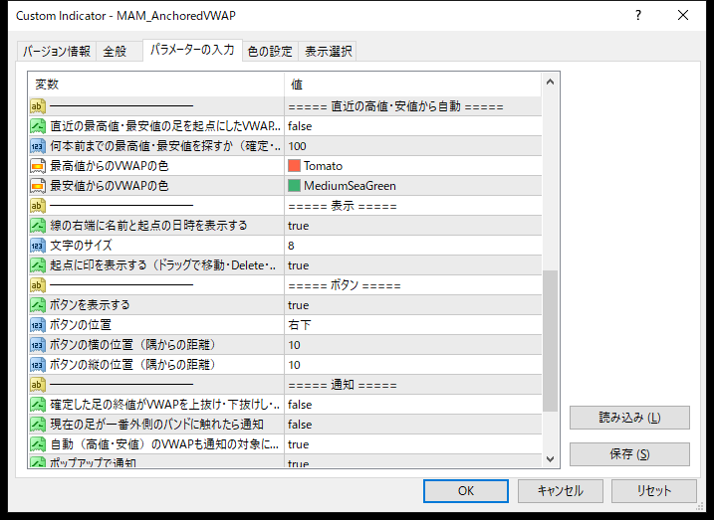
Task: Click the 変数 column header
Action: pyautogui.click(x=156, y=85)
